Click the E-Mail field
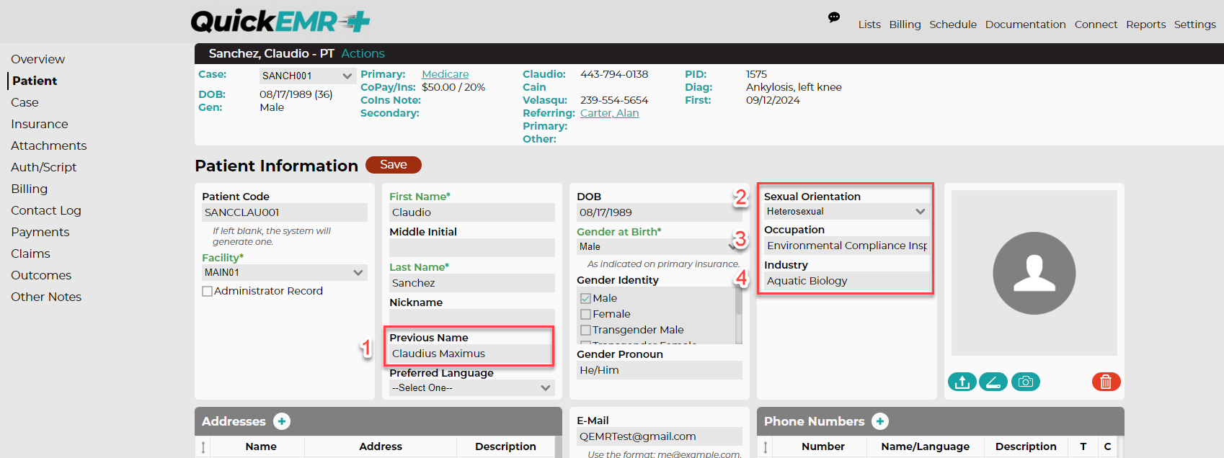 (x=660, y=436)
